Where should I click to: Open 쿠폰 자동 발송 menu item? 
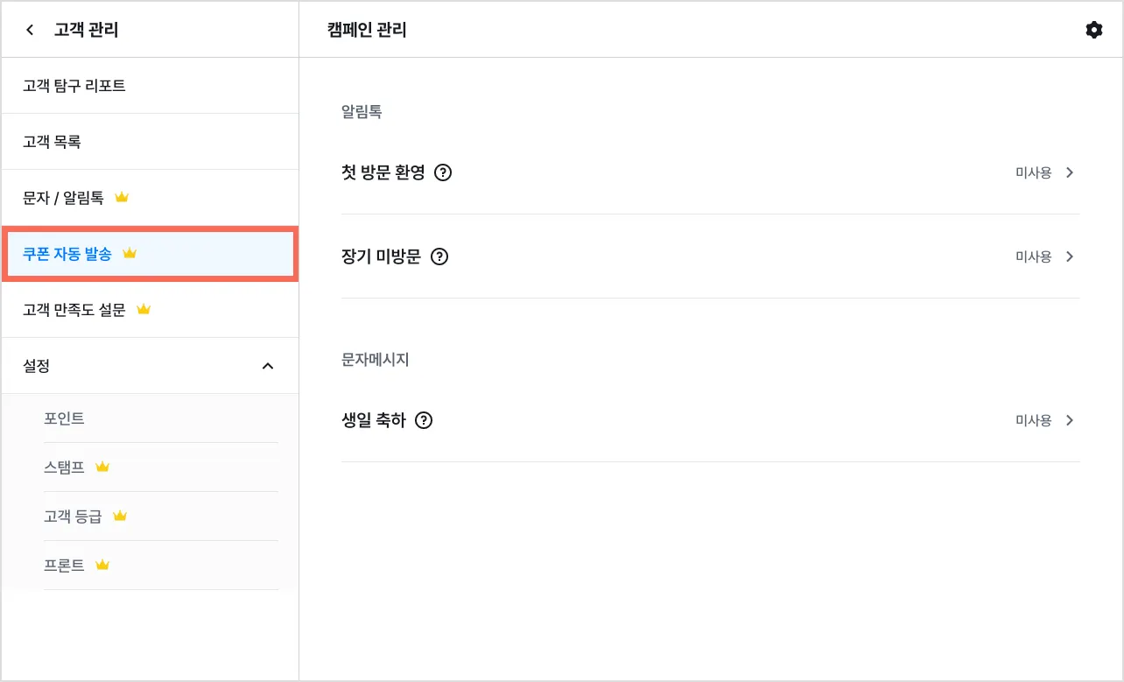[67, 254]
